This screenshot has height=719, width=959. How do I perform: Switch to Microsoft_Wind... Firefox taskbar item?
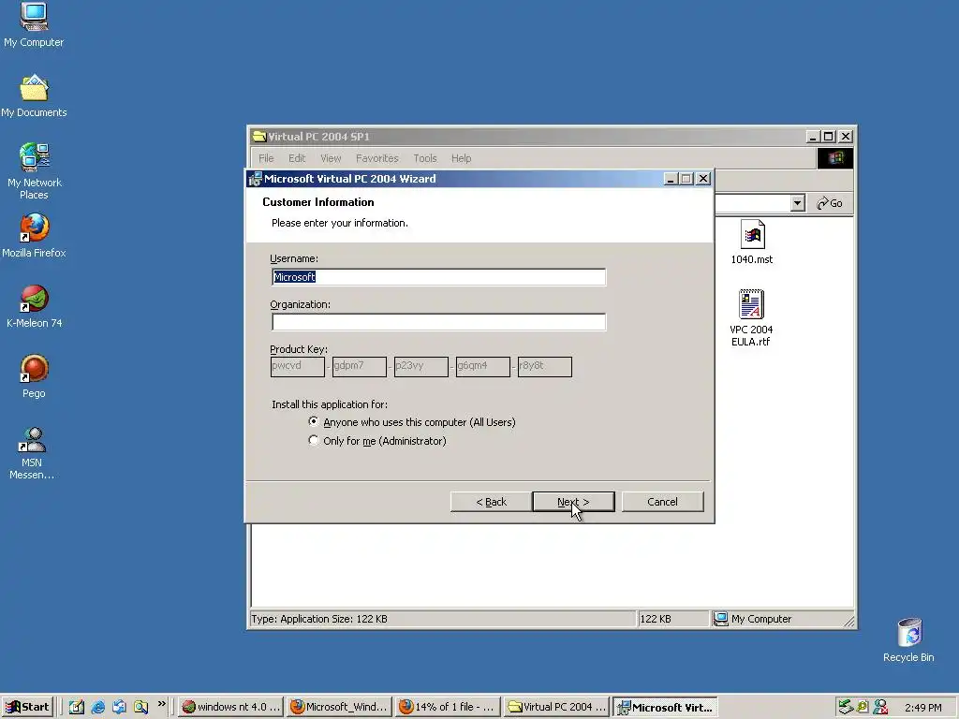tap(339, 707)
